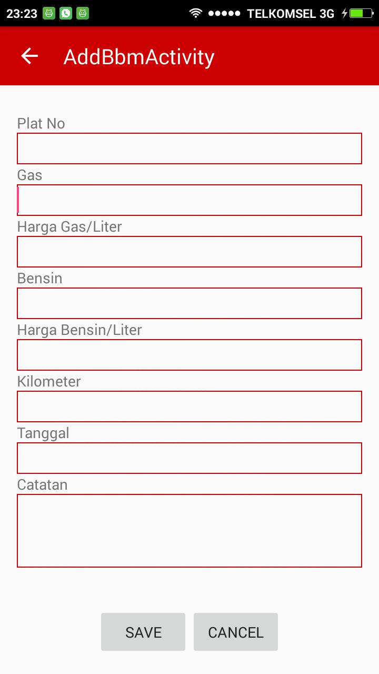This screenshot has width=379, height=674.
Task: Tap the WhatsApp notification icon
Action: (x=66, y=13)
